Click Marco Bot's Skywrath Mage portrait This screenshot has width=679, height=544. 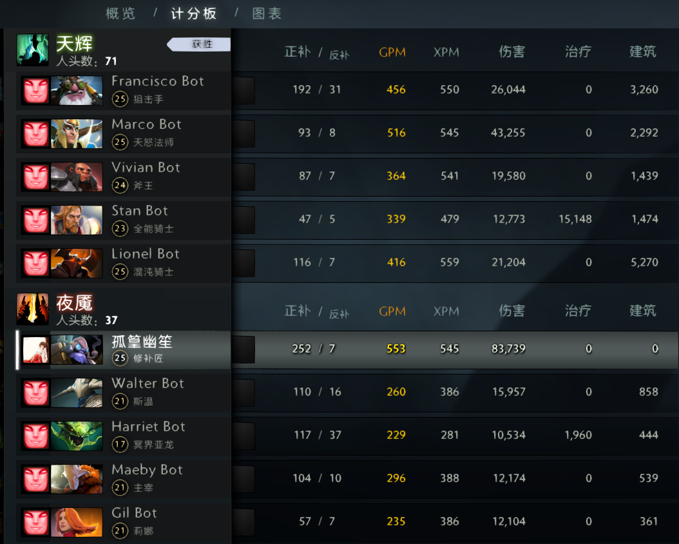(x=77, y=134)
